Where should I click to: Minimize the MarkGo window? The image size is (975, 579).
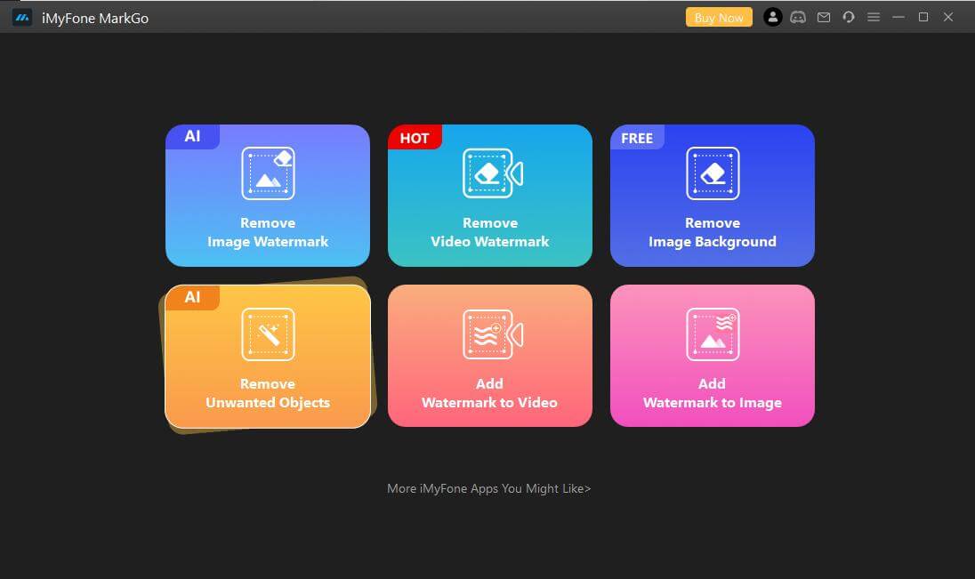coord(898,17)
